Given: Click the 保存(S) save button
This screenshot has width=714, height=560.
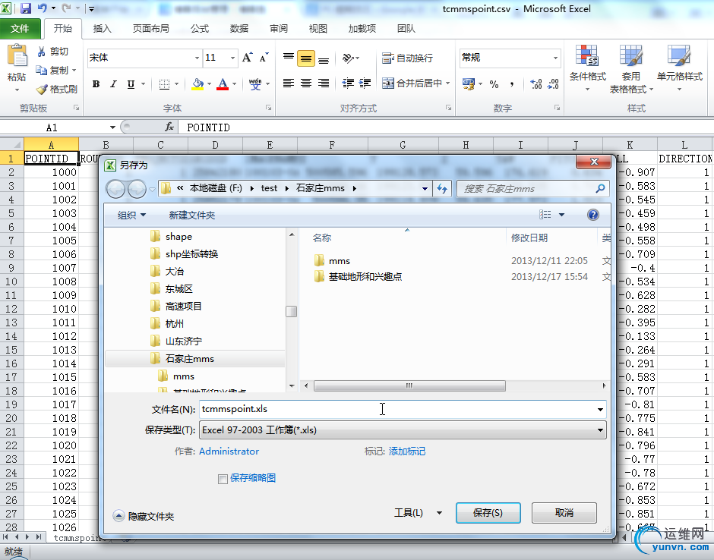Looking at the screenshot, I should (x=488, y=513).
